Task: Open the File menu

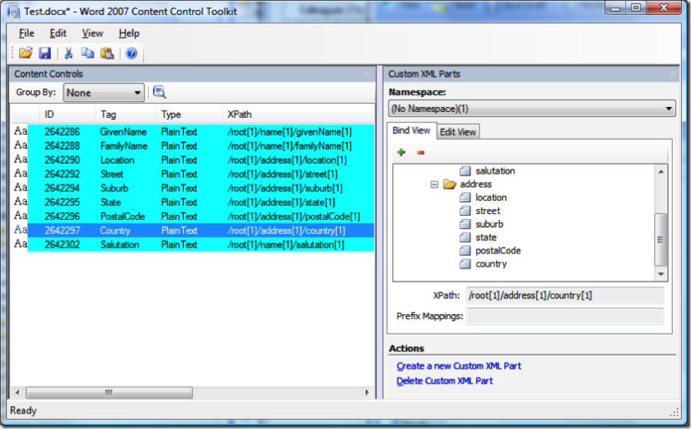Action: (x=26, y=33)
